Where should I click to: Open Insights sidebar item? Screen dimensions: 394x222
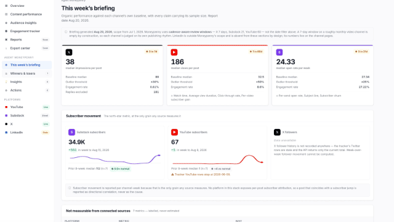tap(26, 82)
